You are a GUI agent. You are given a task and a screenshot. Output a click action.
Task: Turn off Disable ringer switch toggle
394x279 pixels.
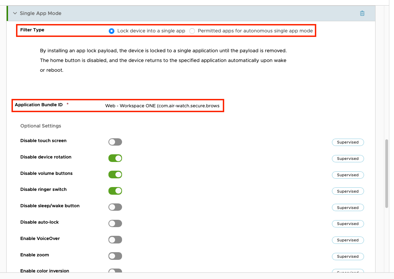pos(115,191)
